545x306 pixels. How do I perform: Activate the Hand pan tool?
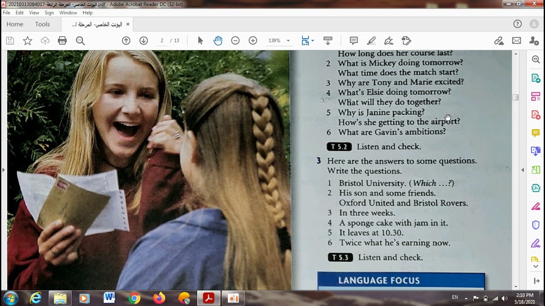(x=218, y=41)
